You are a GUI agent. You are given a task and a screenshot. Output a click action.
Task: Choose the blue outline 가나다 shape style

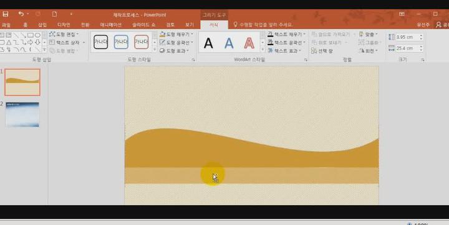121,42
